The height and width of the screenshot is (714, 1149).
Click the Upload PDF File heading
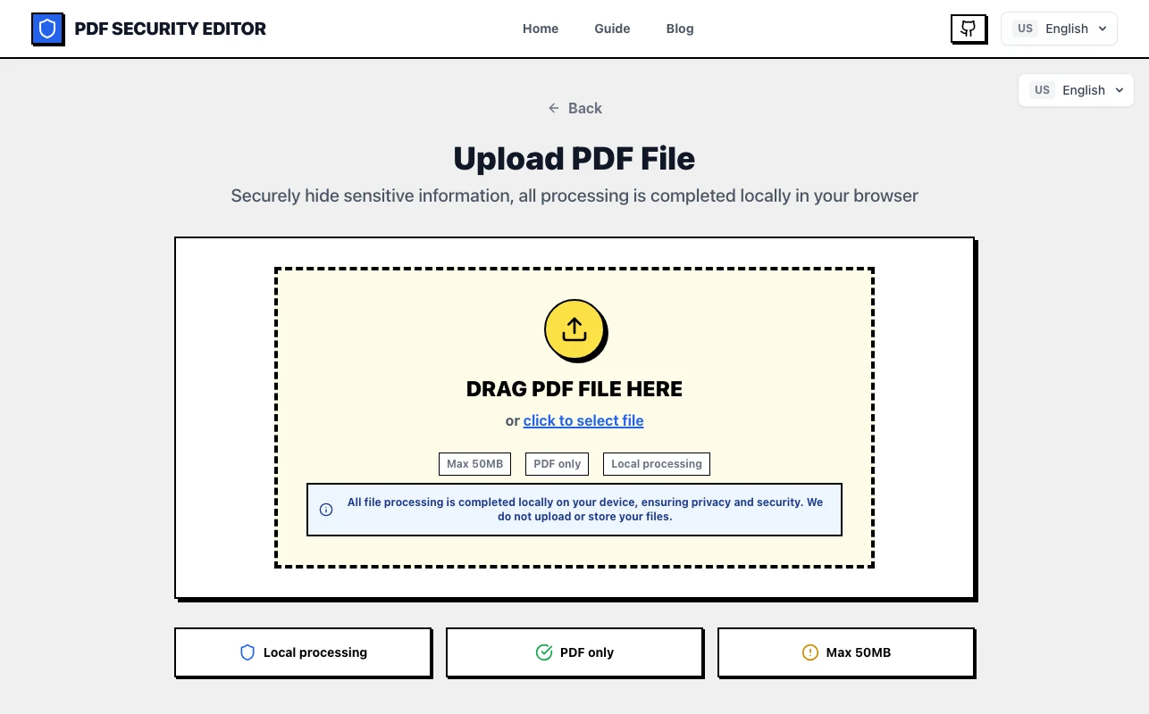point(574,159)
